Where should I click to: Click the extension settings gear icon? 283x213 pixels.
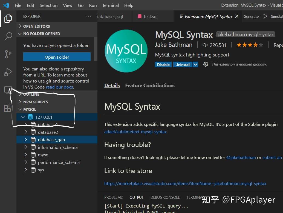coord(206,64)
